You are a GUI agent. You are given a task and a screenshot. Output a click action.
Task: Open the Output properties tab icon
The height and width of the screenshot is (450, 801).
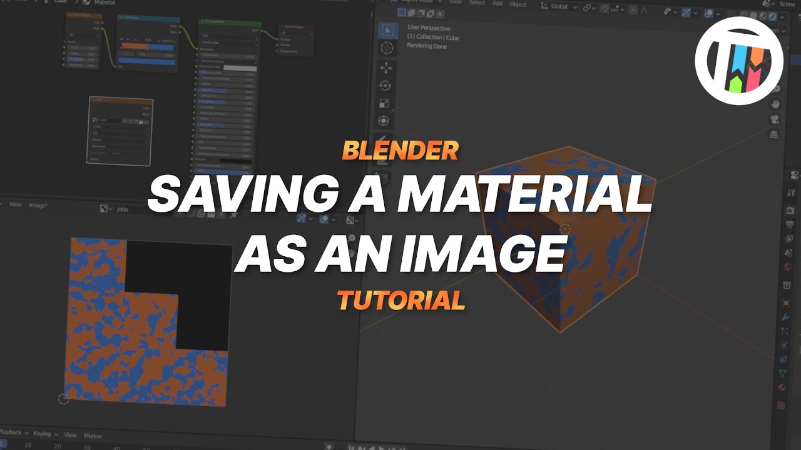coord(790,224)
